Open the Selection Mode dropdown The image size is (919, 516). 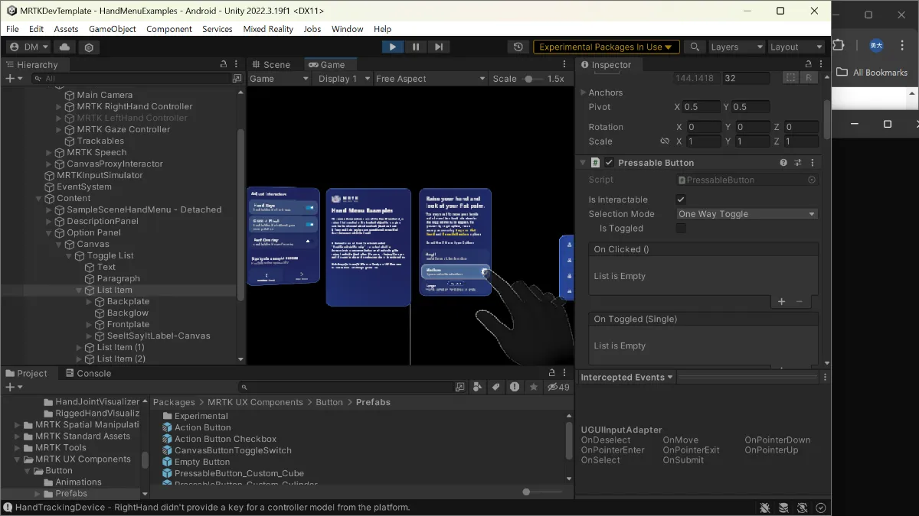[x=747, y=214]
